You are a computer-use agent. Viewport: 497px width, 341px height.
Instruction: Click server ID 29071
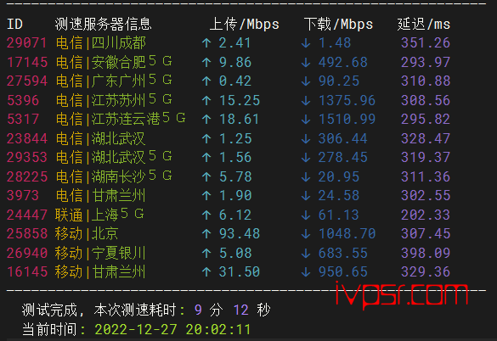(x=27, y=43)
